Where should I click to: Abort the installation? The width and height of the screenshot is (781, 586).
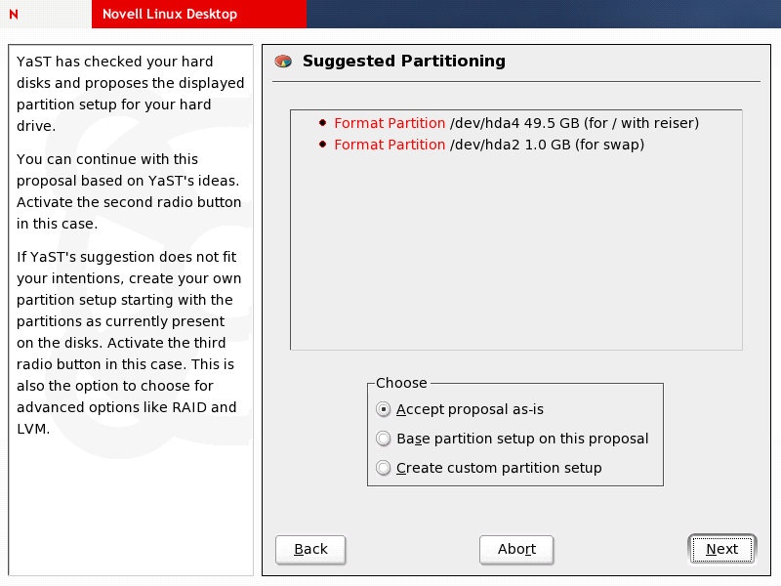coord(515,549)
